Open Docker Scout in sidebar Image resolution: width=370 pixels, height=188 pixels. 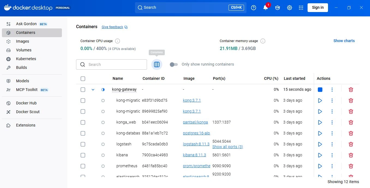(32, 112)
